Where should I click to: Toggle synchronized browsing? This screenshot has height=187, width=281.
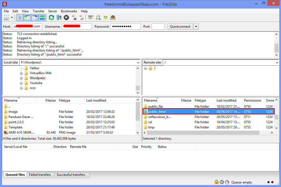106,18
